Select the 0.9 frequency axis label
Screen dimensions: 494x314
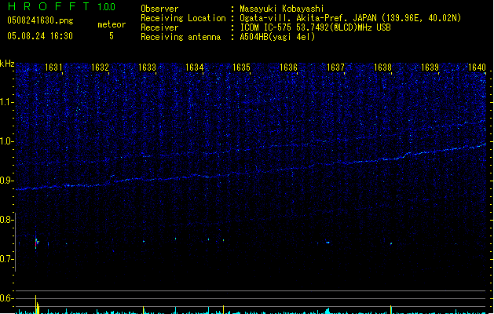tap(7, 181)
